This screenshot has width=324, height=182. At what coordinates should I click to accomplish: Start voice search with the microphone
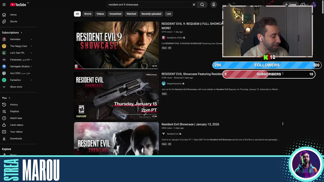[214, 5]
